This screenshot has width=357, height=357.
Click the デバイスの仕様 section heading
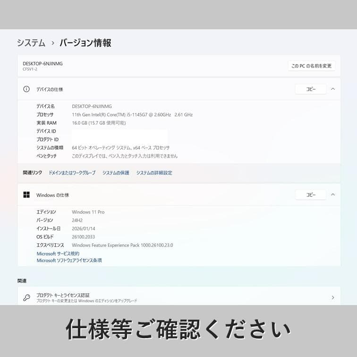(50, 89)
